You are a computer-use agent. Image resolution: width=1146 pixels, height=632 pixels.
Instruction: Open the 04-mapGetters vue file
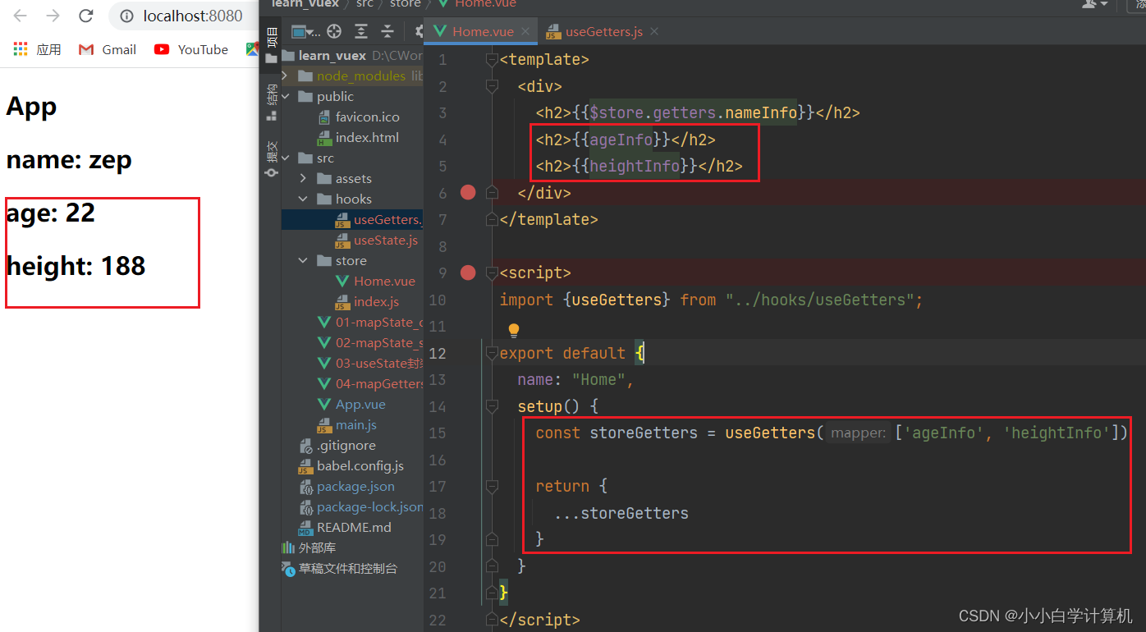(x=370, y=383)
